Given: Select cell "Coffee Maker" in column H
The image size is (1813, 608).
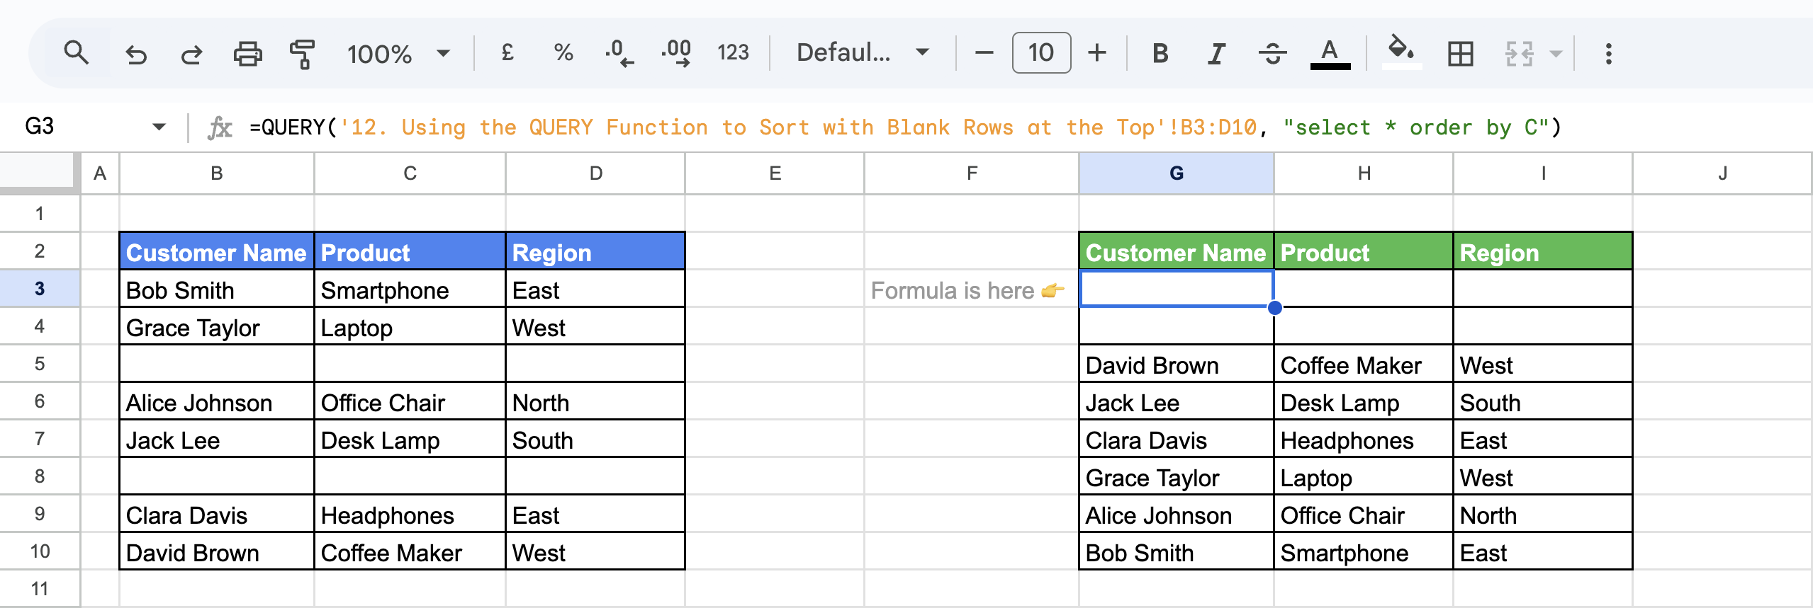Looking at the screenshot, I should [1363, 364].
